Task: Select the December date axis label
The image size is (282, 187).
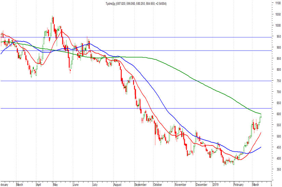Action: 202,185
